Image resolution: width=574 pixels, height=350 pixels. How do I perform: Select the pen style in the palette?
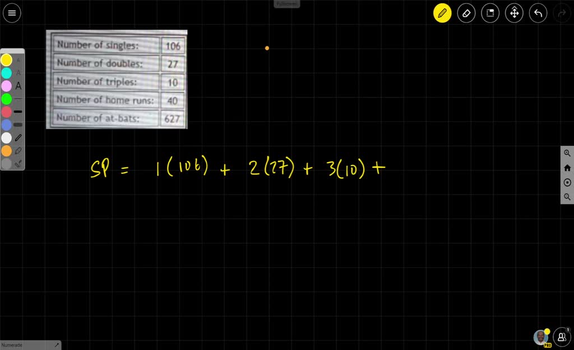[18, 138]
